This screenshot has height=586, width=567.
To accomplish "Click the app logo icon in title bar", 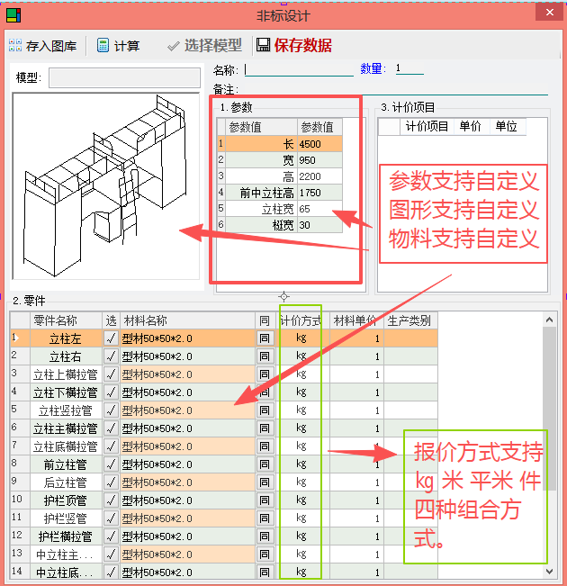I will point(13,15).
